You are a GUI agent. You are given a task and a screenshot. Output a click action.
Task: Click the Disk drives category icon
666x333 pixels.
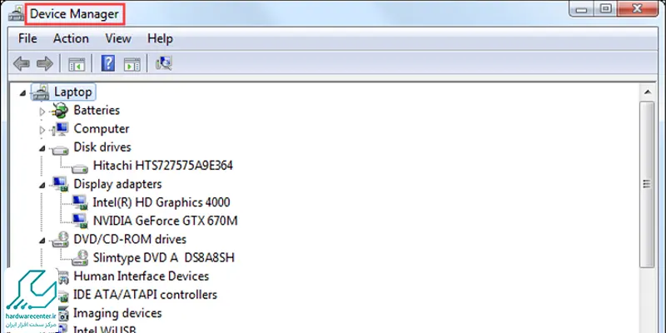[x=60, y=149]
